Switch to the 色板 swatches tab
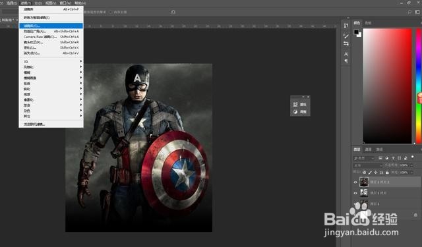422x247 pixels. pyautogui.click(x=368, y=23)
